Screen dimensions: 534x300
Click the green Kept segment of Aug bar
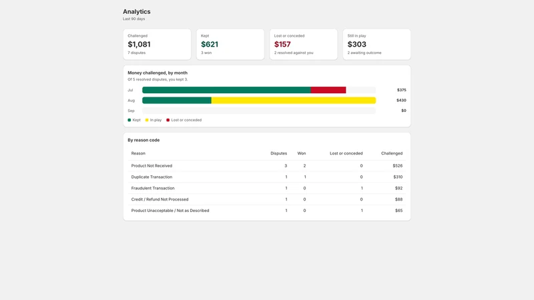click(177, 101)
